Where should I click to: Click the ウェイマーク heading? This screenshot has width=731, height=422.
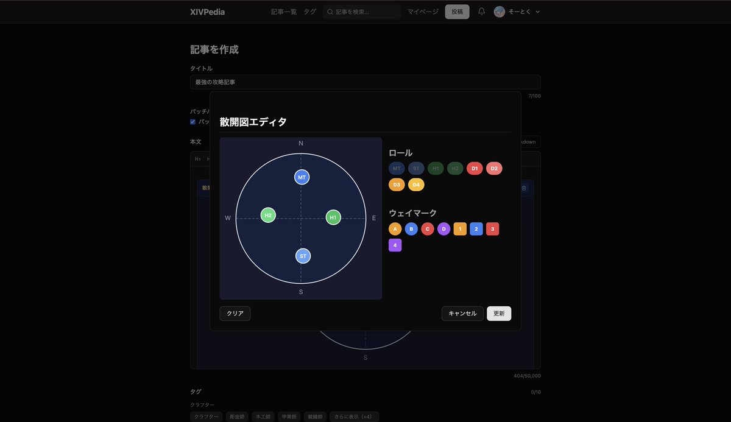(x=413, y=213)
